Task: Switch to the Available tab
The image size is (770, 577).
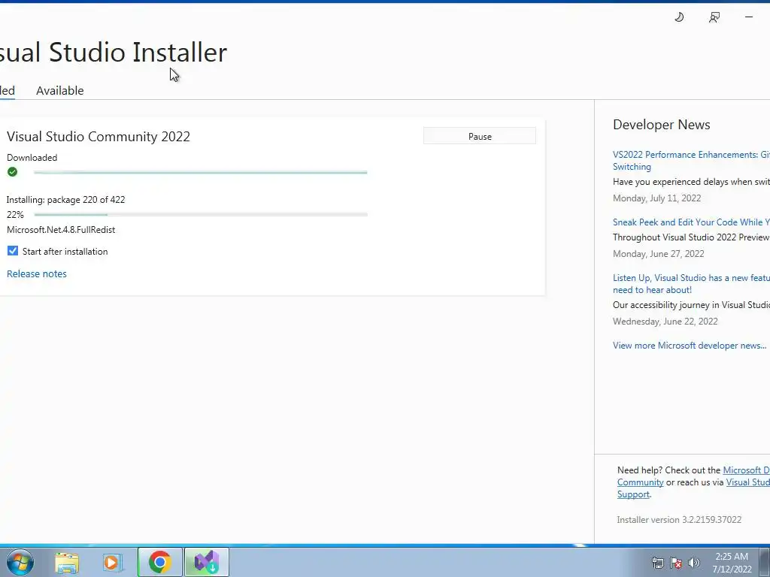Action: coord(60,91)
